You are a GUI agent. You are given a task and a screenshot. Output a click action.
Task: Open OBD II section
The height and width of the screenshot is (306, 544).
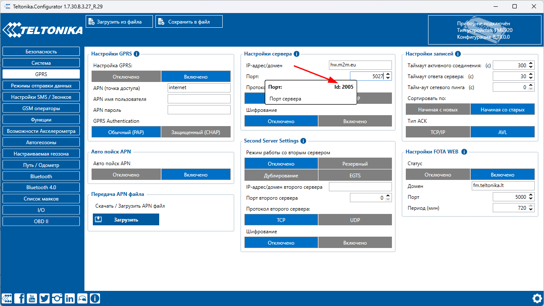click(x=41, y=222)
